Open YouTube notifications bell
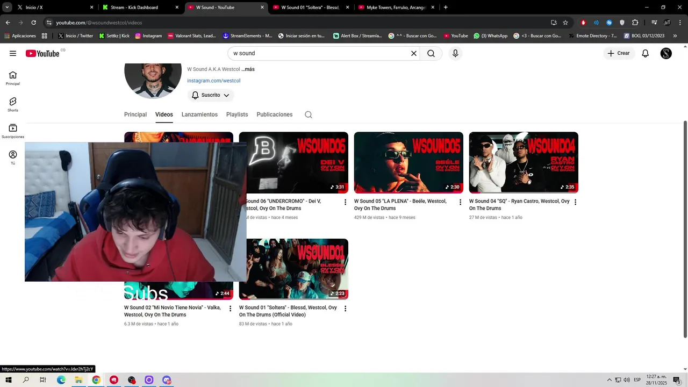This screenshot has height=387, width=688. point(646,53)
